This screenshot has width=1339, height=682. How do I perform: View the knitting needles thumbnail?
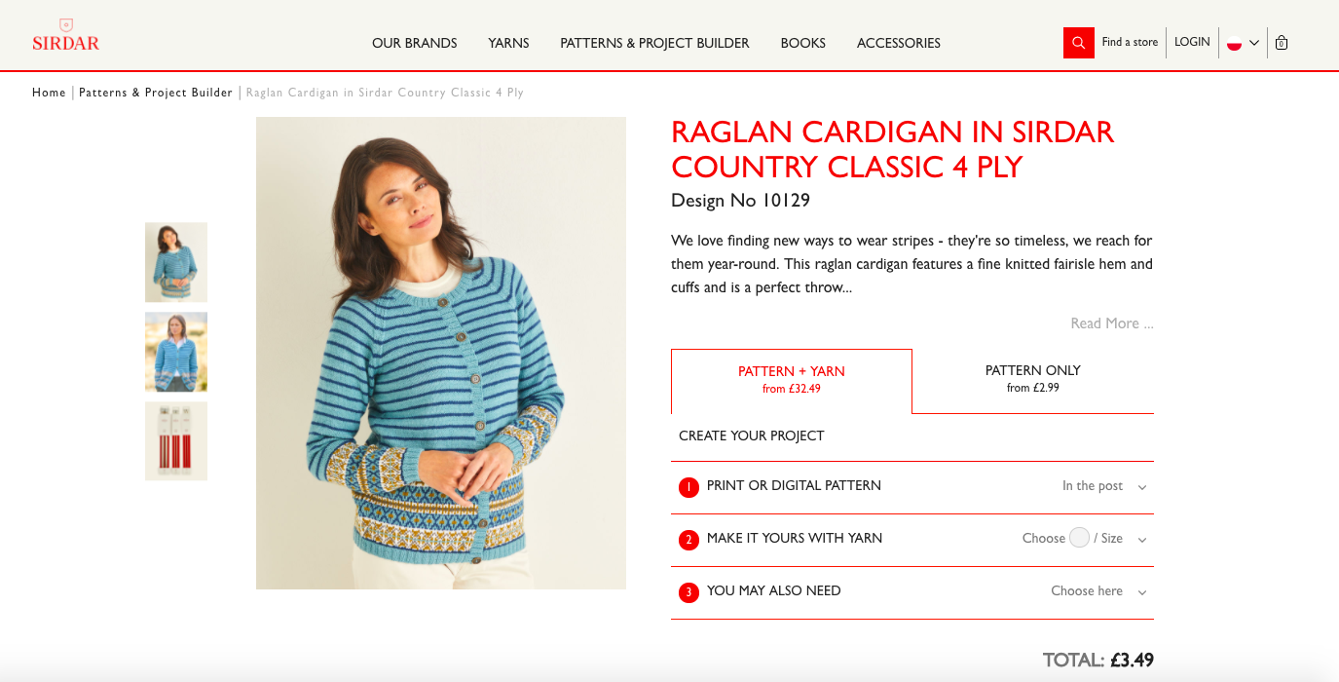176,441
